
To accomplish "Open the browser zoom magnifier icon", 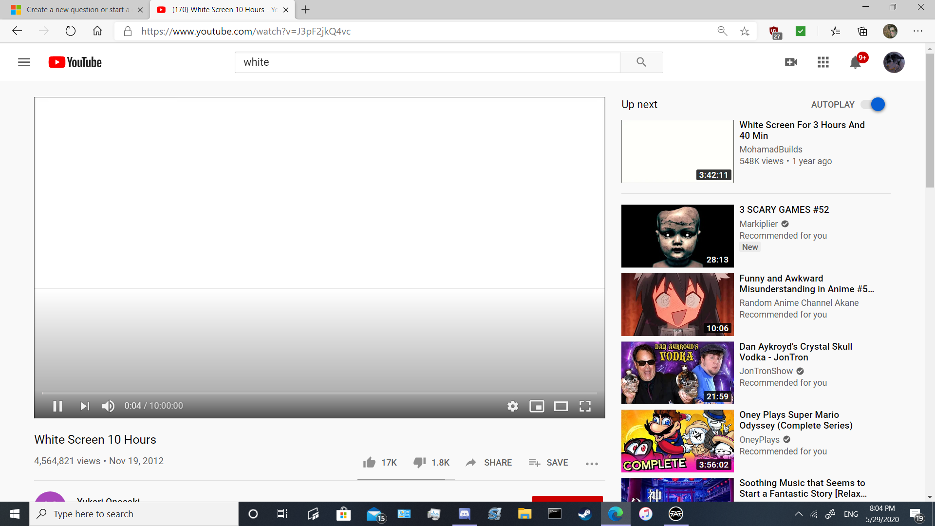I will click(x=722, y=31).
